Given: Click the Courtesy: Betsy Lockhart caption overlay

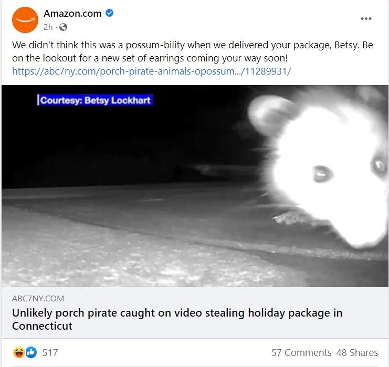Looking at the screenshot, I should coord(95,100).
